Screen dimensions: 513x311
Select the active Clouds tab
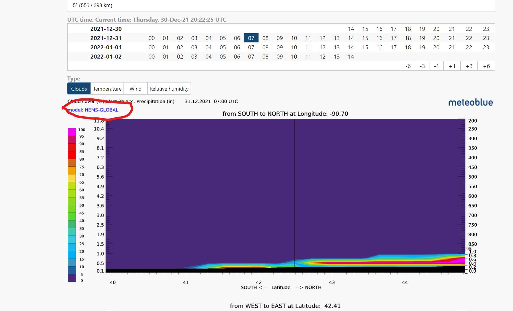point(79,89)
